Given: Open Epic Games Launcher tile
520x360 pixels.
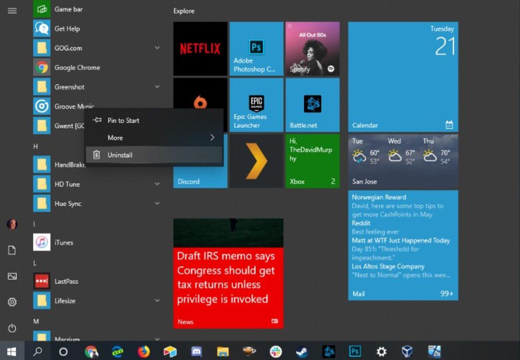Looking at the screenshot, I should (x=256, y=104).
